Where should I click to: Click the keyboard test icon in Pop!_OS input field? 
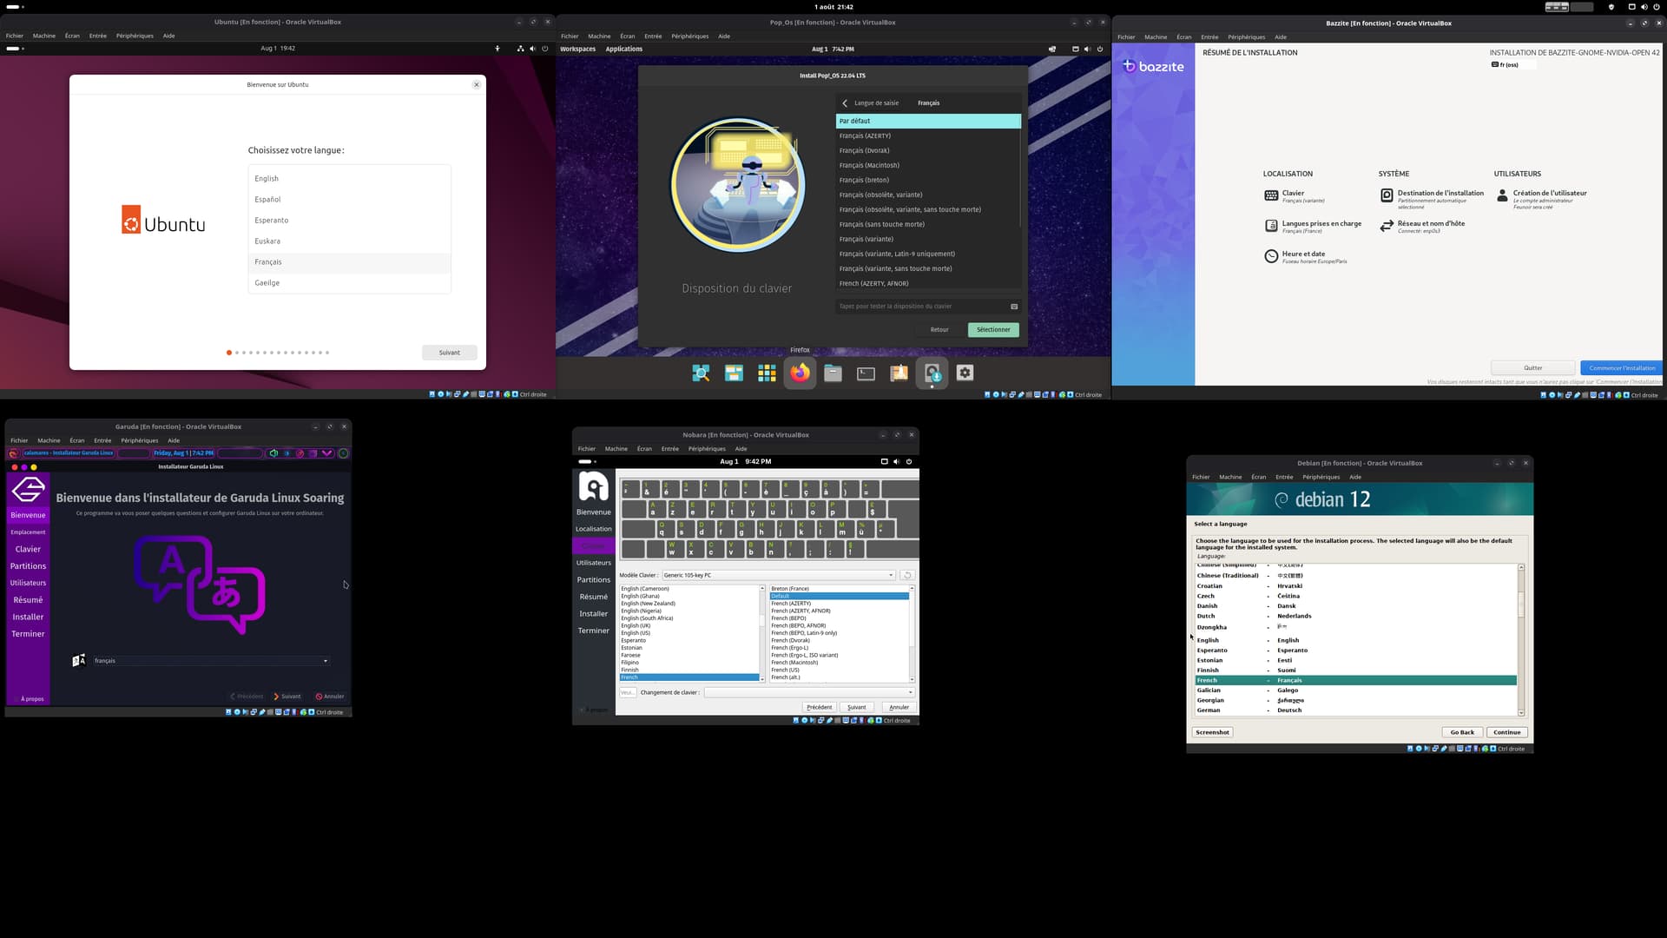[1014, 307]
